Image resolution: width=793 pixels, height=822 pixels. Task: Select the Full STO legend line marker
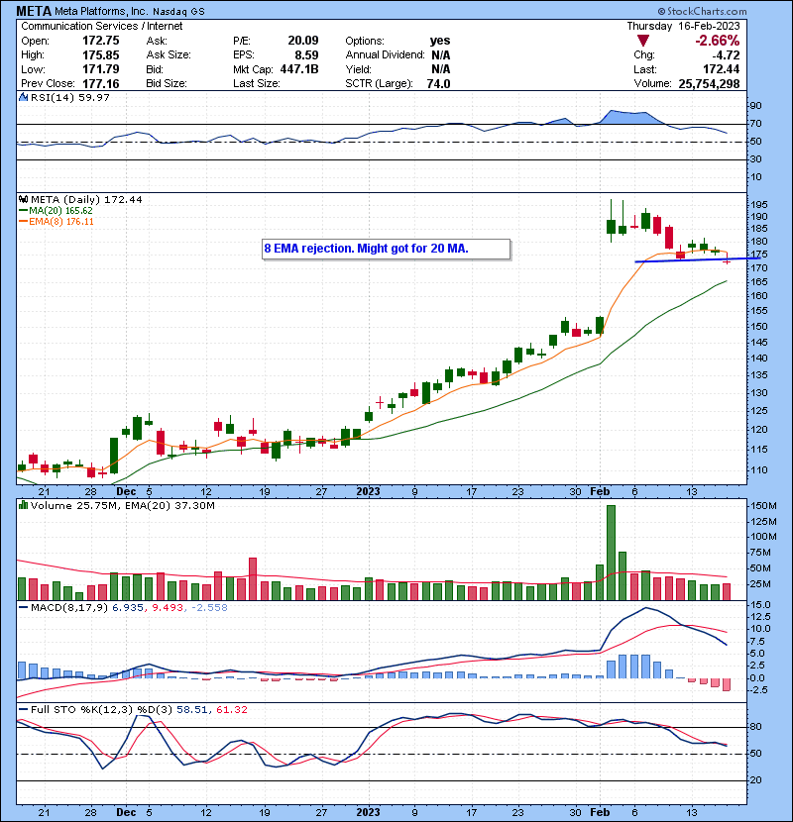click(23, 710)
